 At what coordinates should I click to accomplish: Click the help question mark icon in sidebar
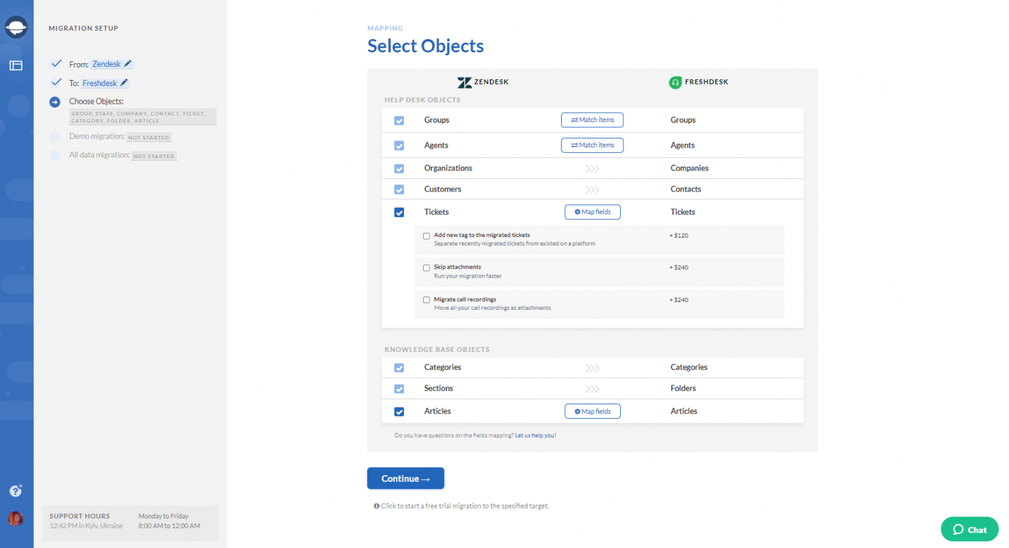(x=16, y=491)
